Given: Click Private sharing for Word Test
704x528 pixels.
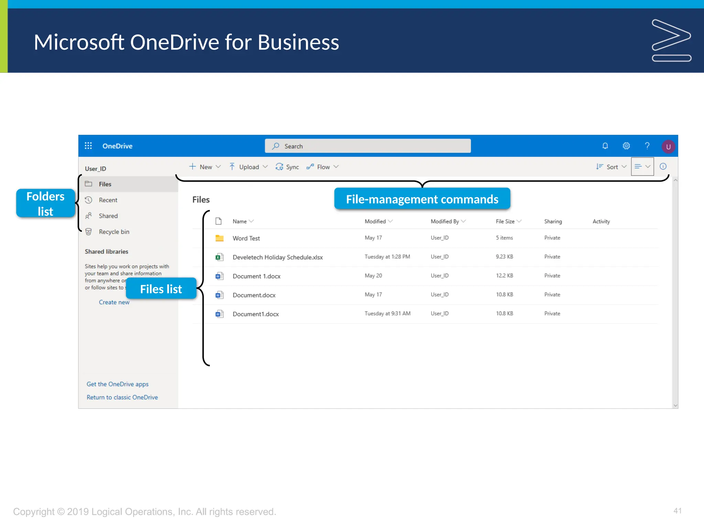Looking at the screenshot, I should [x=552, y=238].
